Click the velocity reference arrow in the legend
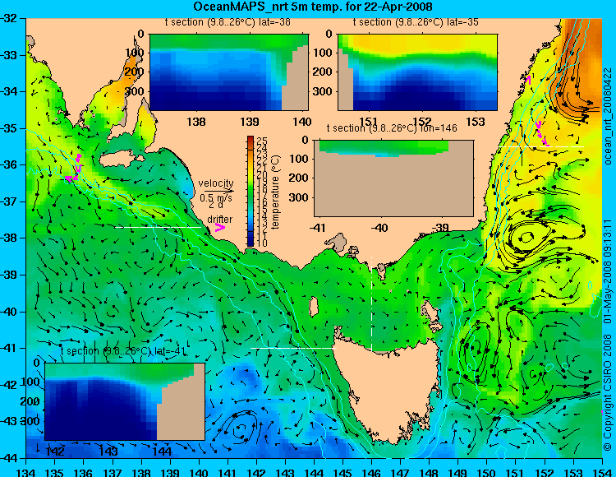Image resolution: width=616 pixels, height=477 pixels. pos(218,191)
